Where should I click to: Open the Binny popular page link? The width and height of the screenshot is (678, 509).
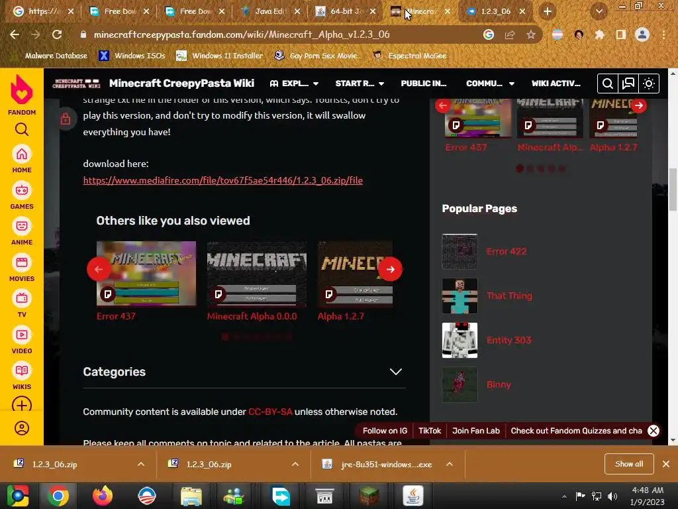click(499, 385)
